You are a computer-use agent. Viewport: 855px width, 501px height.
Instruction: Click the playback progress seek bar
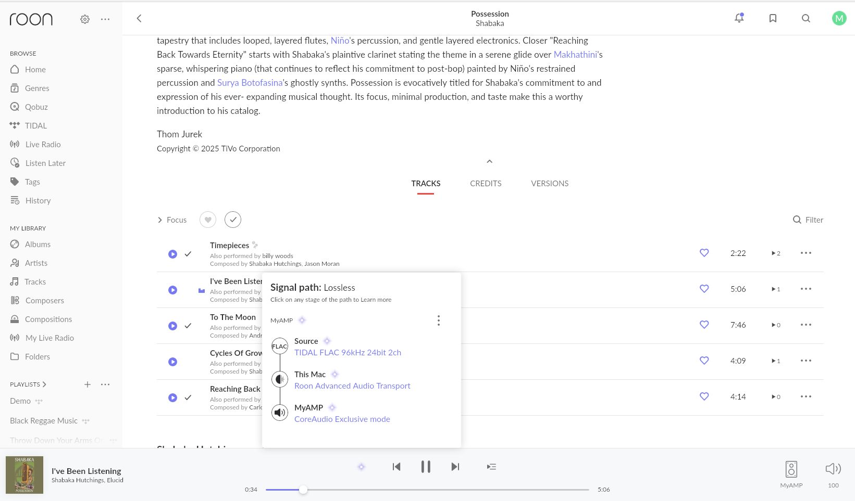(427, 490)
